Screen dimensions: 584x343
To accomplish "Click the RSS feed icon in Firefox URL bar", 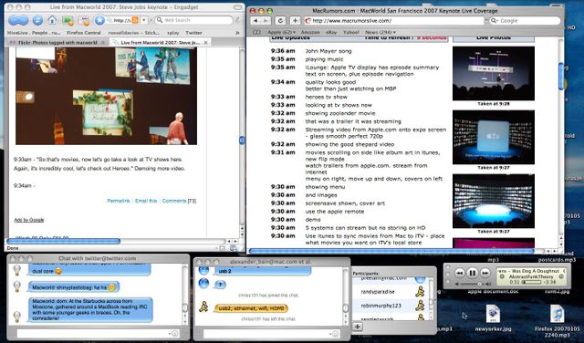I will [x=135, y=20].
